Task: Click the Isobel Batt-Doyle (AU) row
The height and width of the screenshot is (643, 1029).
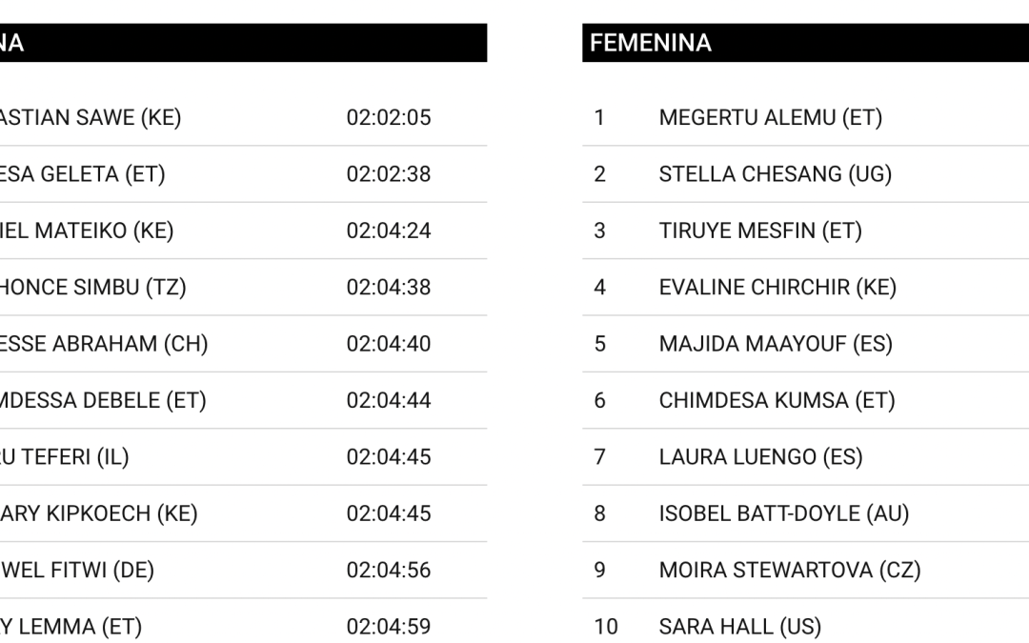Action: [x=783, y=513]
